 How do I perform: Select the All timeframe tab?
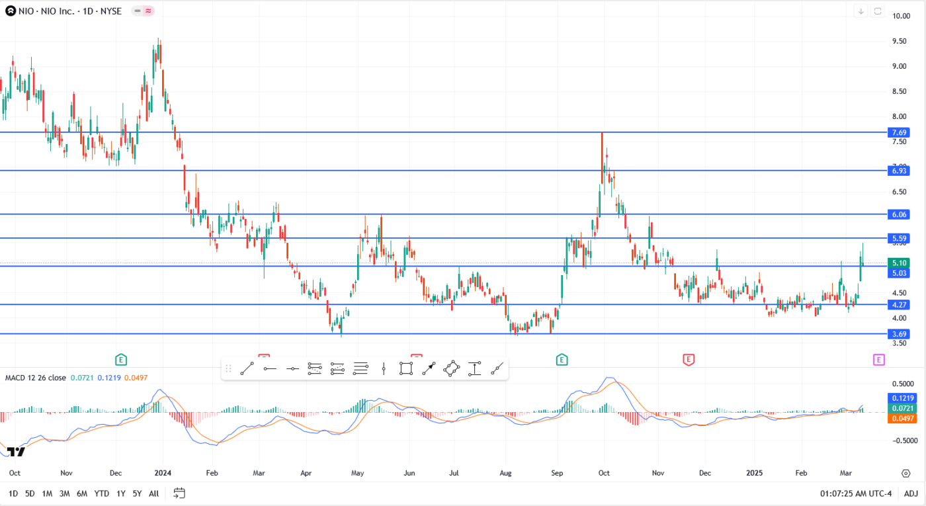(x=153, y=493)
